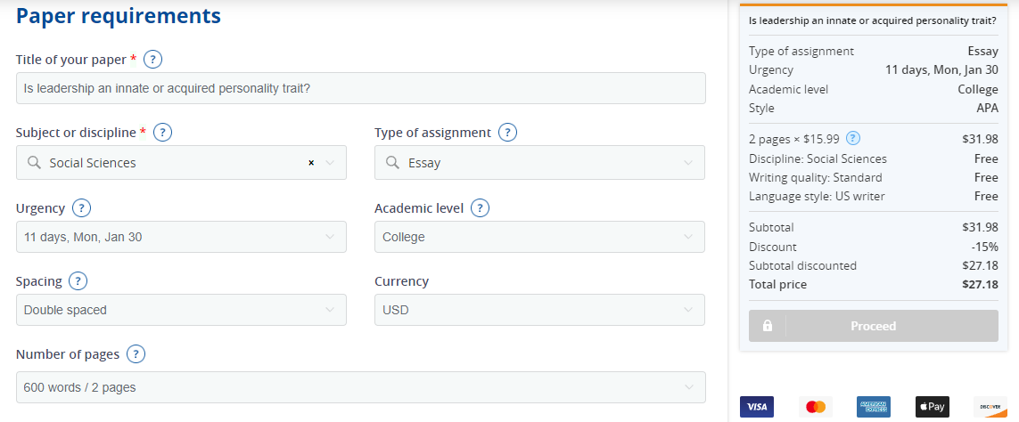Show help for Type of assignment

pos(507,133)
